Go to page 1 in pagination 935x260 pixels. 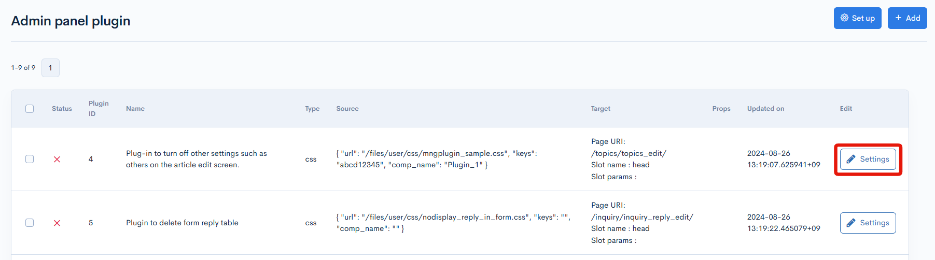[50, 68]
